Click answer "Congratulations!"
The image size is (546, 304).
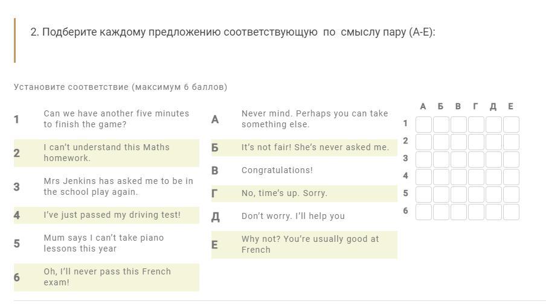coord(277,170)
